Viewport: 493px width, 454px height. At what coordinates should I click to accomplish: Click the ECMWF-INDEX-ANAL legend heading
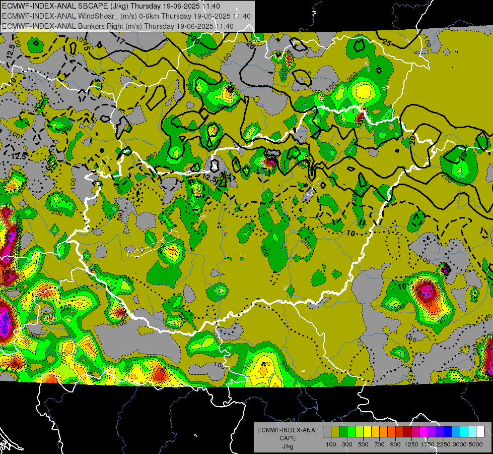pos(288,430)
